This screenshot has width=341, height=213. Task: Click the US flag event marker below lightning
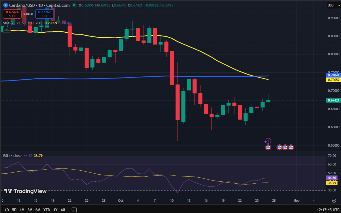pos(268,147)
